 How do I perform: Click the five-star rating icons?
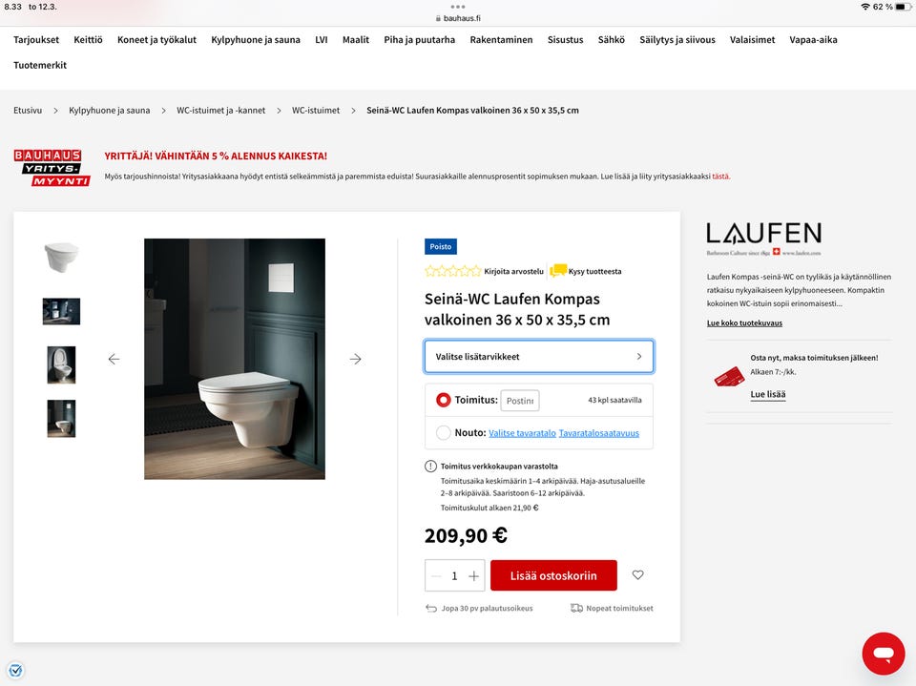coord(452,271)
